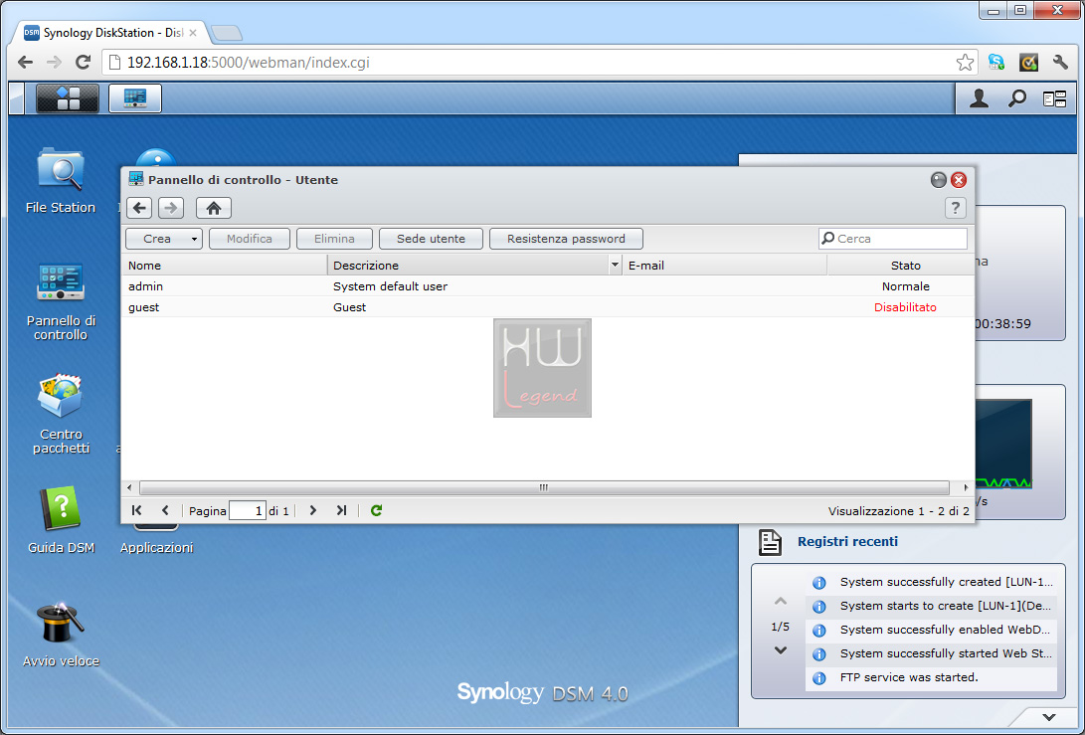
Task: Open Pannello di controllo desktop icon
Action: [x=61, y=301]
